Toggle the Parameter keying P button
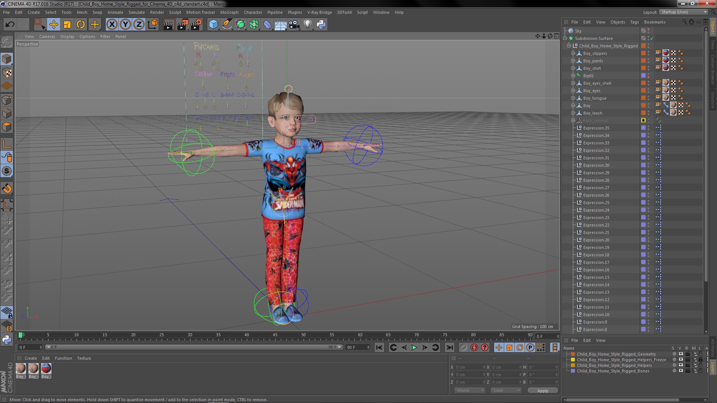The width and height of the screenshot is (717, 403). 530,347
